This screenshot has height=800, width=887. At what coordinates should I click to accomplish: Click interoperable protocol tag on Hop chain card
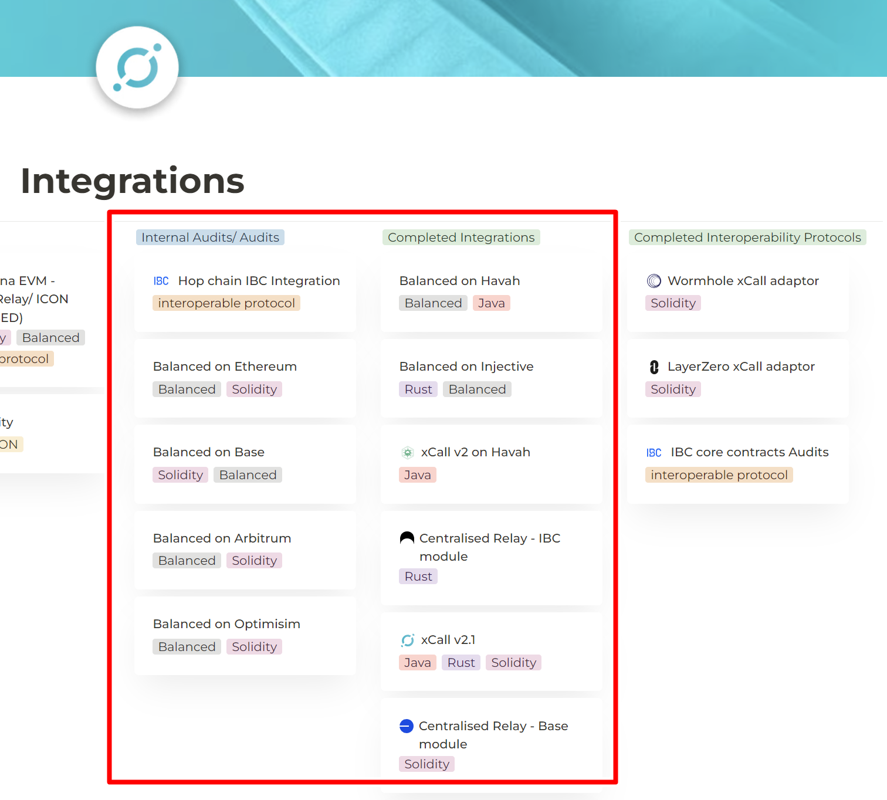tap(226, 303)
